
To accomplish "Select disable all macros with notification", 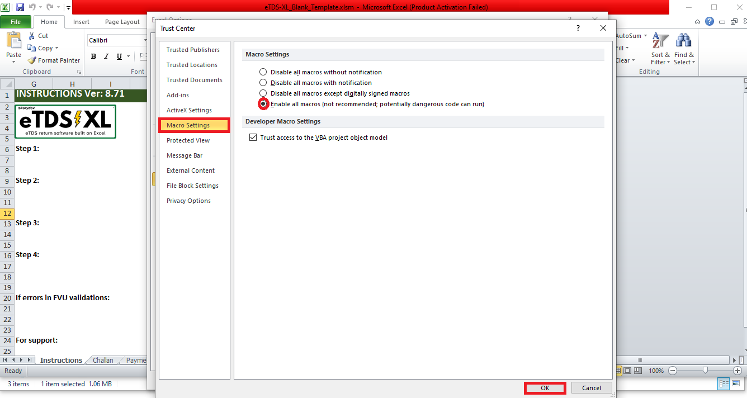I will pyautogui.click(x=263, y=82).
